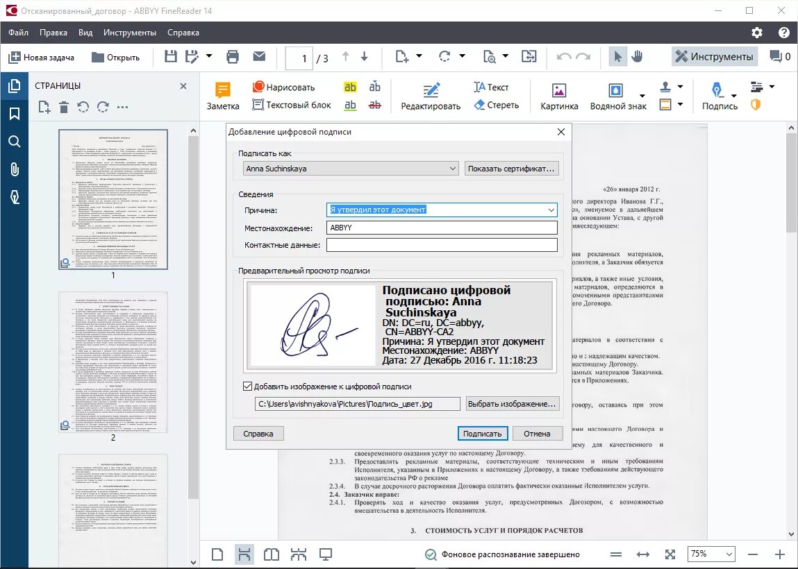Click the Отмена button
Viewport: 798px width, 569px height.
pos(537,434)
